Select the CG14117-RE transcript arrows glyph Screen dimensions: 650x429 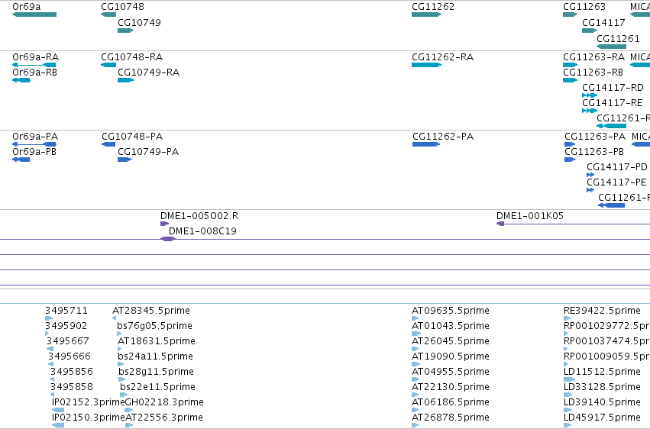(x=590, y=111)
